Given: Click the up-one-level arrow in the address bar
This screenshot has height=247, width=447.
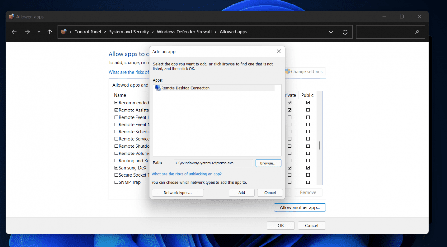Looking at the screenshot, I should coord(49,32).
